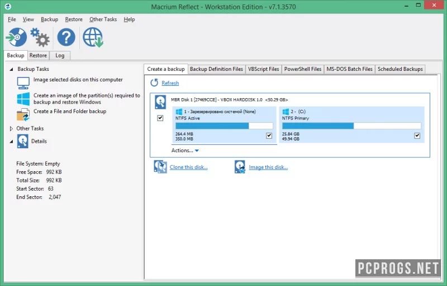Click the File and Folder backup icon

coord(23,114)
